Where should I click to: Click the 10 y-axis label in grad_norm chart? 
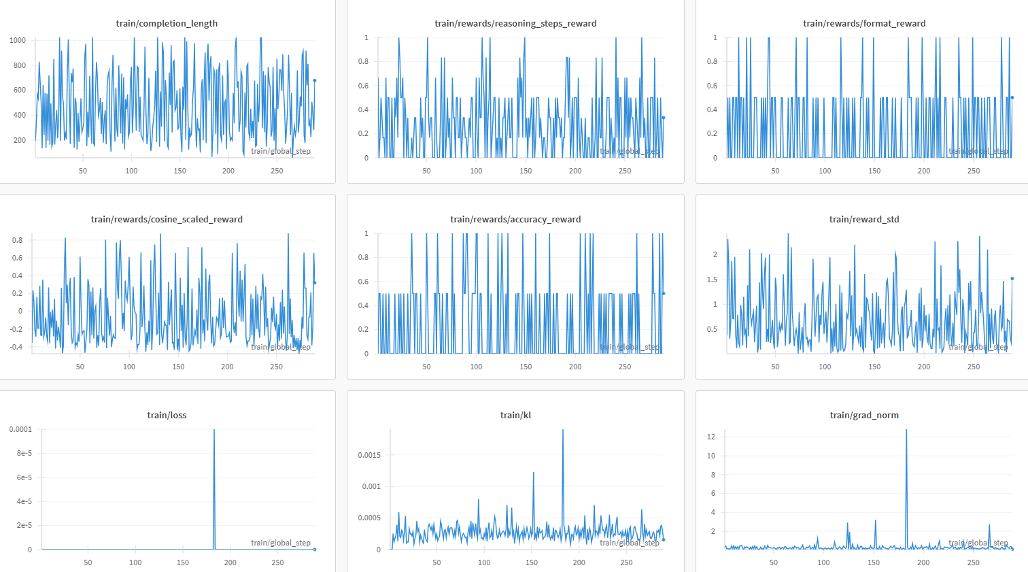pyautogui.click(x=711, y=456)
